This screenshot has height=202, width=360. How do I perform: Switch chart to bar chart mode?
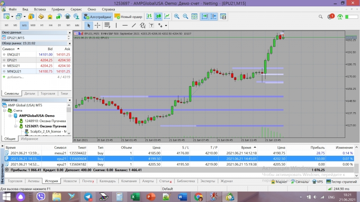(149, 17)
